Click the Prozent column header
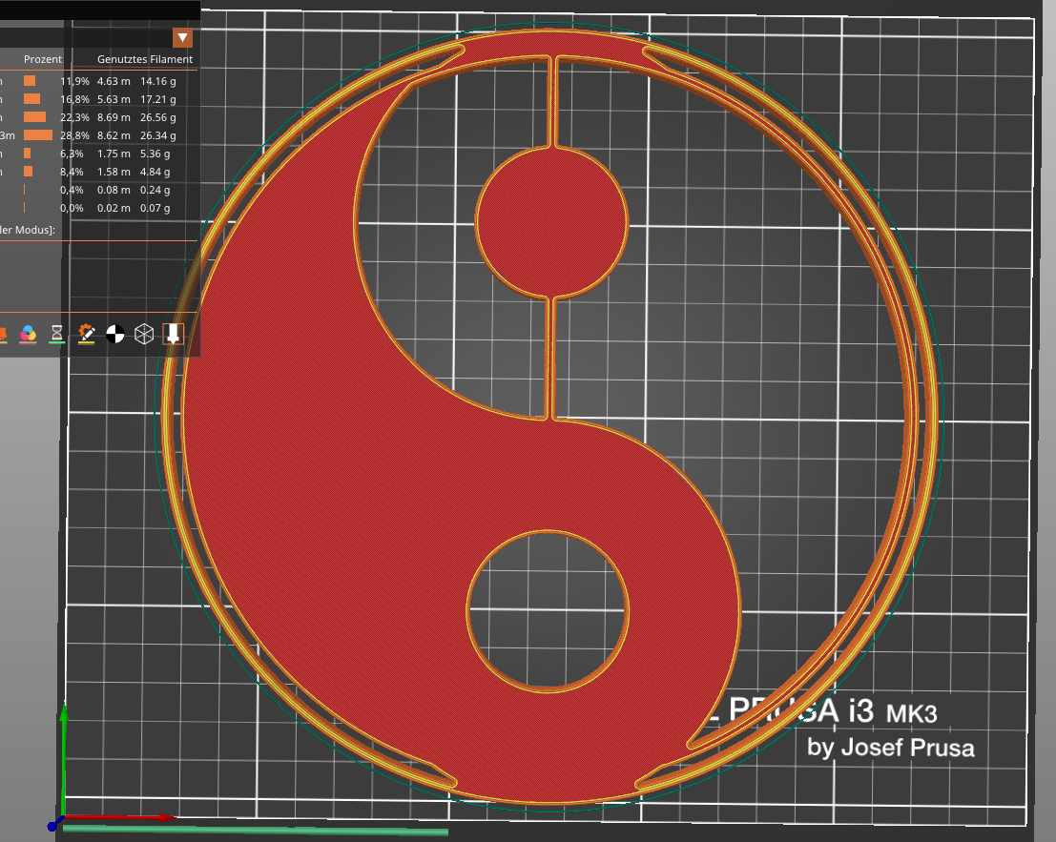Screen dimensions: 1056x842 [42, 59]
